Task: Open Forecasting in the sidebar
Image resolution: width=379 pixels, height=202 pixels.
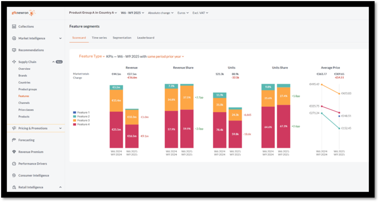Action: 26,140
